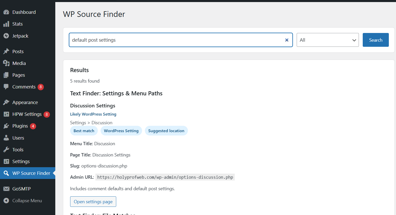Click the Tools wrench icon
Viewport: 396px width, 215px height.
pos(6,150)
